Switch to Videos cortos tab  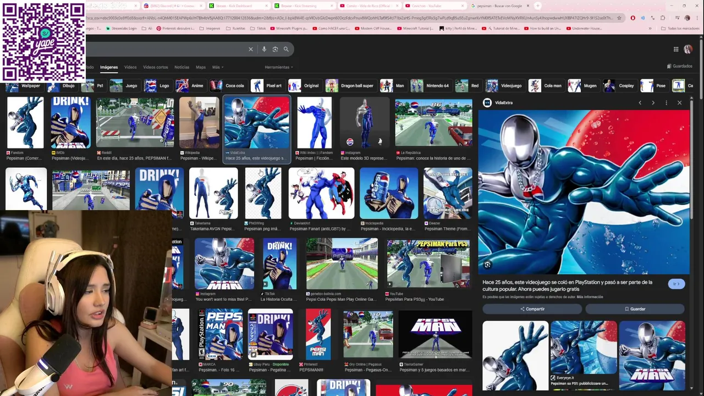(x=156, y=67)
